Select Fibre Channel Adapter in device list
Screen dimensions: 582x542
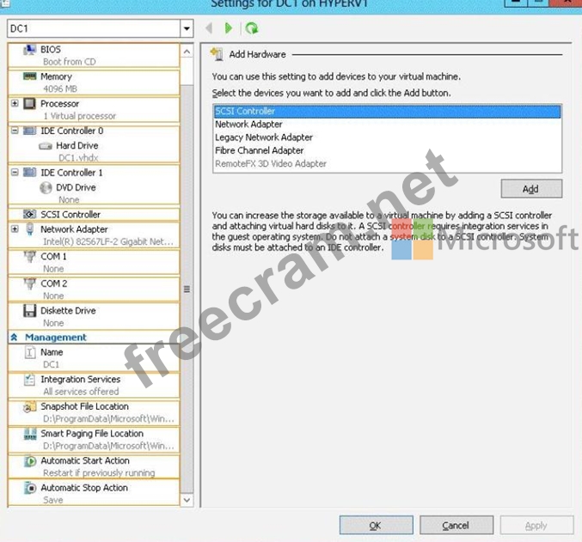[x=387, y=150]
